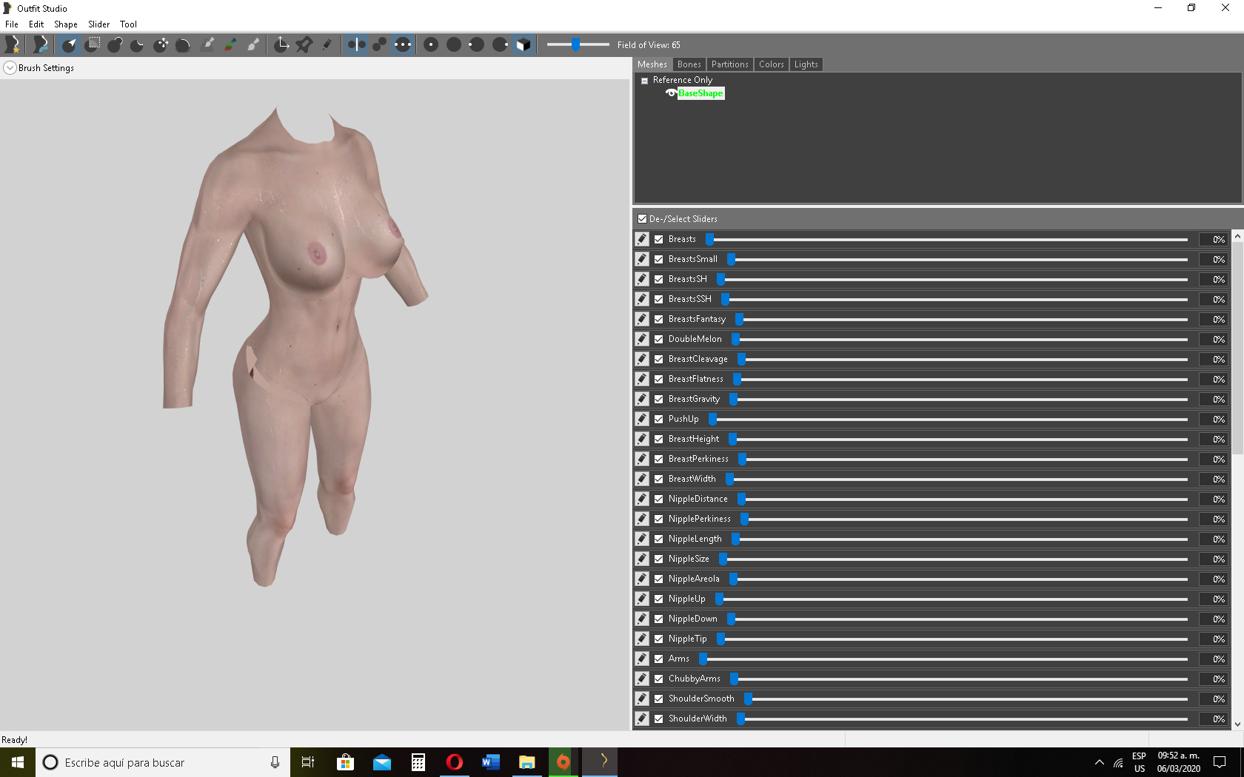Activate the pushpin Pivot tool

304,44
